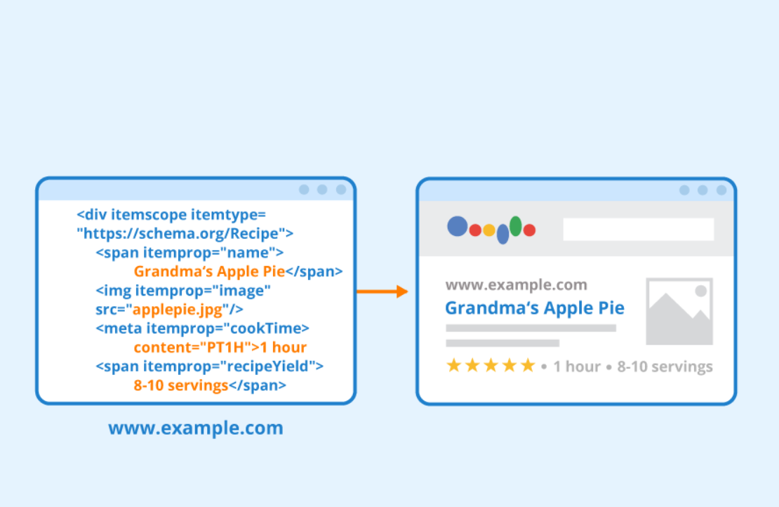
Task: Click the gray "1 hour" result detail
Action: coord(577,367)
